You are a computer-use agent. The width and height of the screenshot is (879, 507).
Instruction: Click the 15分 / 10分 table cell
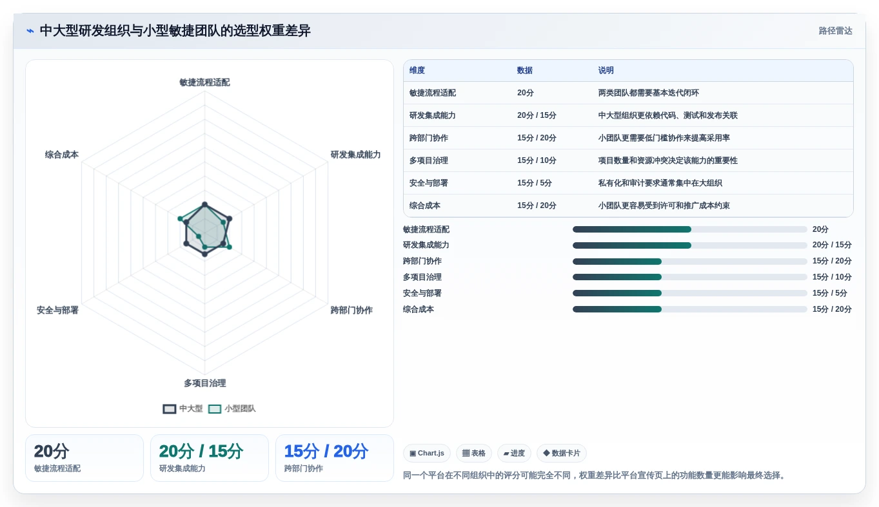pos(537,160)
